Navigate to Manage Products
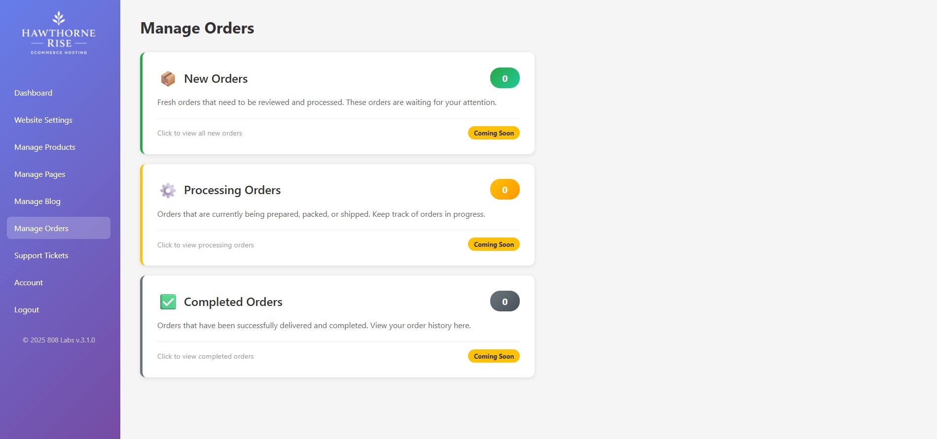 pyautogui.click(x=44, y=147)
